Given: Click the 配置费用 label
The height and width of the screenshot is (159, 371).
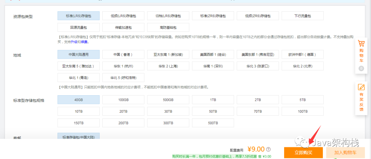Looking at the screenshot, I should (236, 150).
